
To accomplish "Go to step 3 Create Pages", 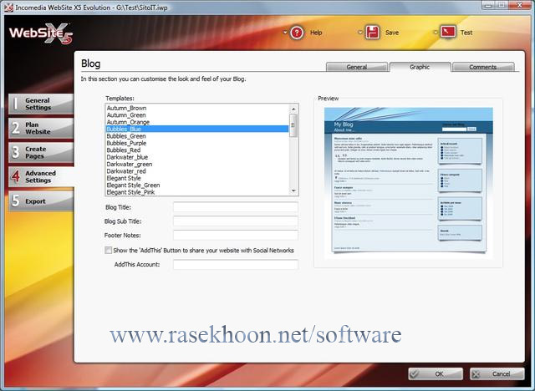I will 41,152.
